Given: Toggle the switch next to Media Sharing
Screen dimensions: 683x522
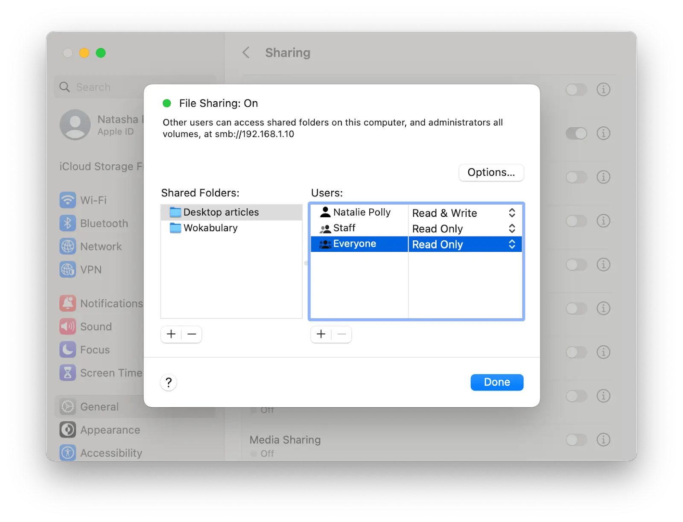Looking at the screenshot, I should pyautogui.click(x=576, y=440).
